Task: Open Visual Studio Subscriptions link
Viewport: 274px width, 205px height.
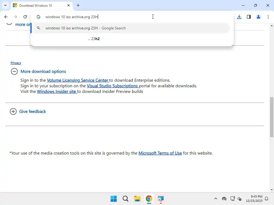Action: [x=113, y=86]
